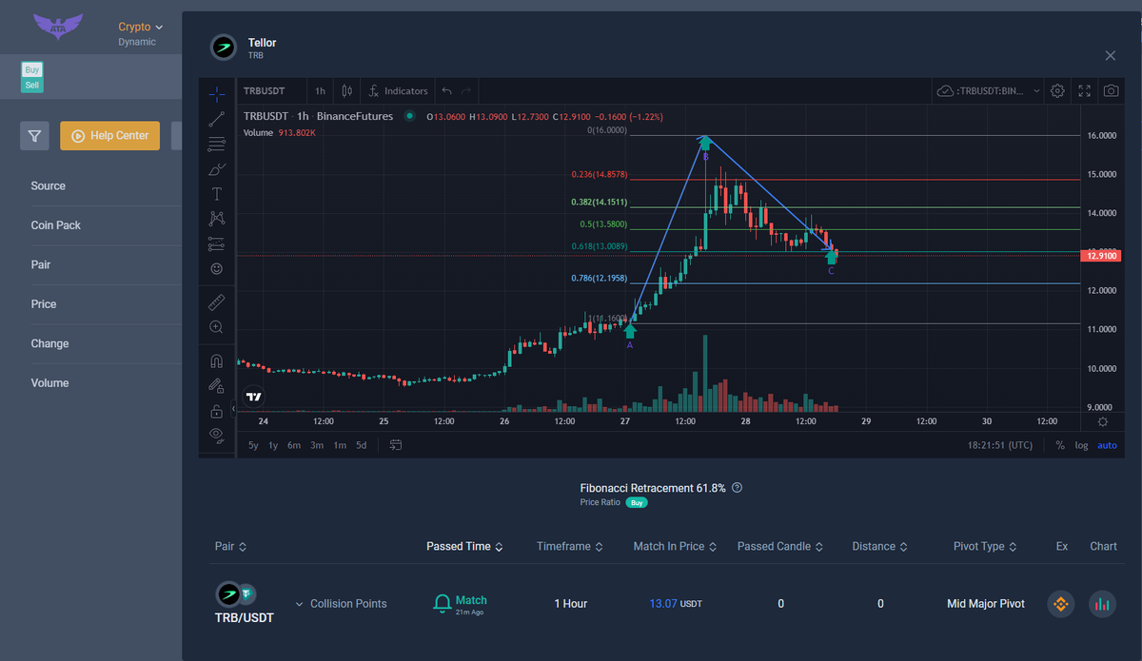Enter fullscreen chart mode
The image size is (1142, 661).
(1084, 91)
